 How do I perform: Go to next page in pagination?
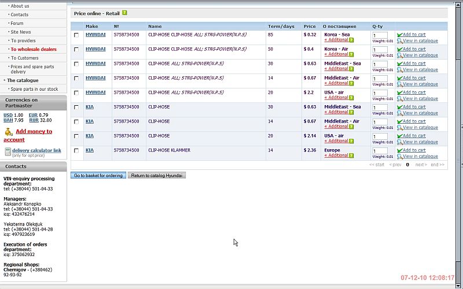point(421,165)
